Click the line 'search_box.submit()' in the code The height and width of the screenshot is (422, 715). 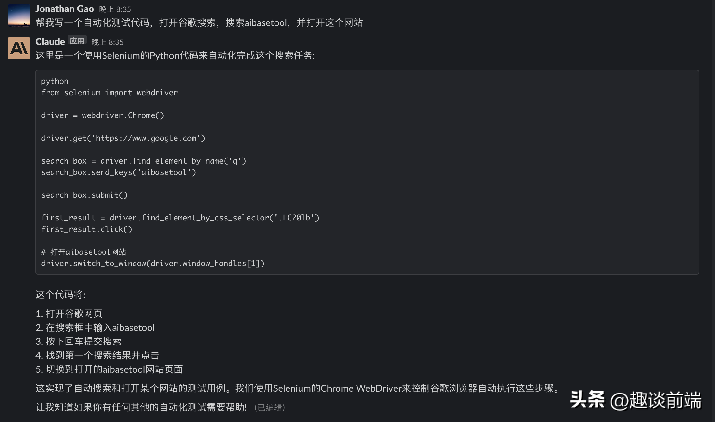click(x=84, y=195)
